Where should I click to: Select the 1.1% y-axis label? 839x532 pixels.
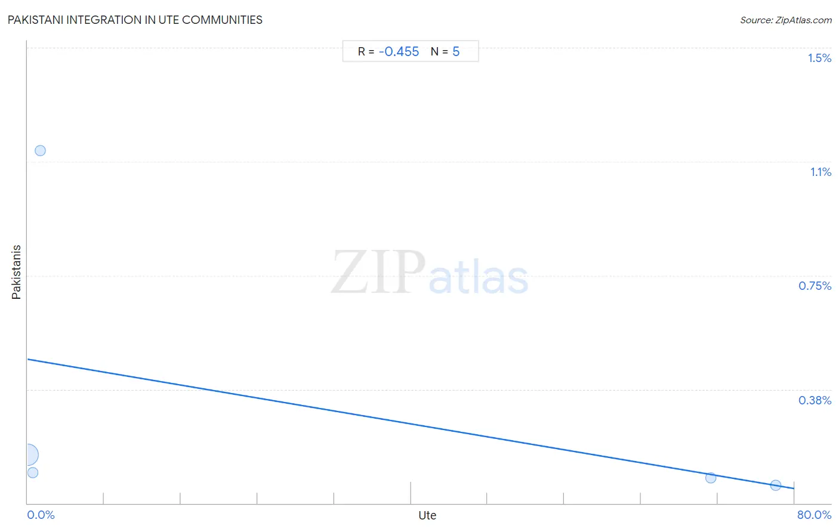pos(821,172)
